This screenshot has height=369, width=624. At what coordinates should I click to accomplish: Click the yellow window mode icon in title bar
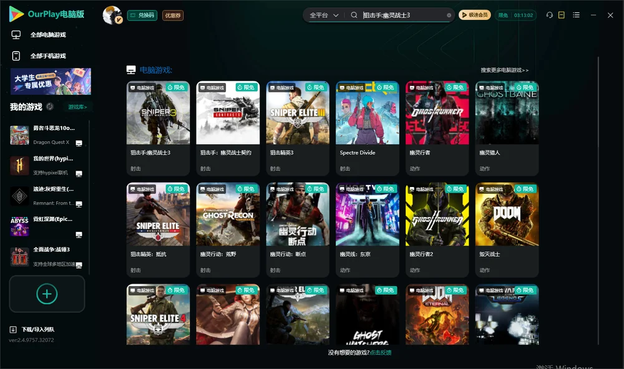point(562,15)
